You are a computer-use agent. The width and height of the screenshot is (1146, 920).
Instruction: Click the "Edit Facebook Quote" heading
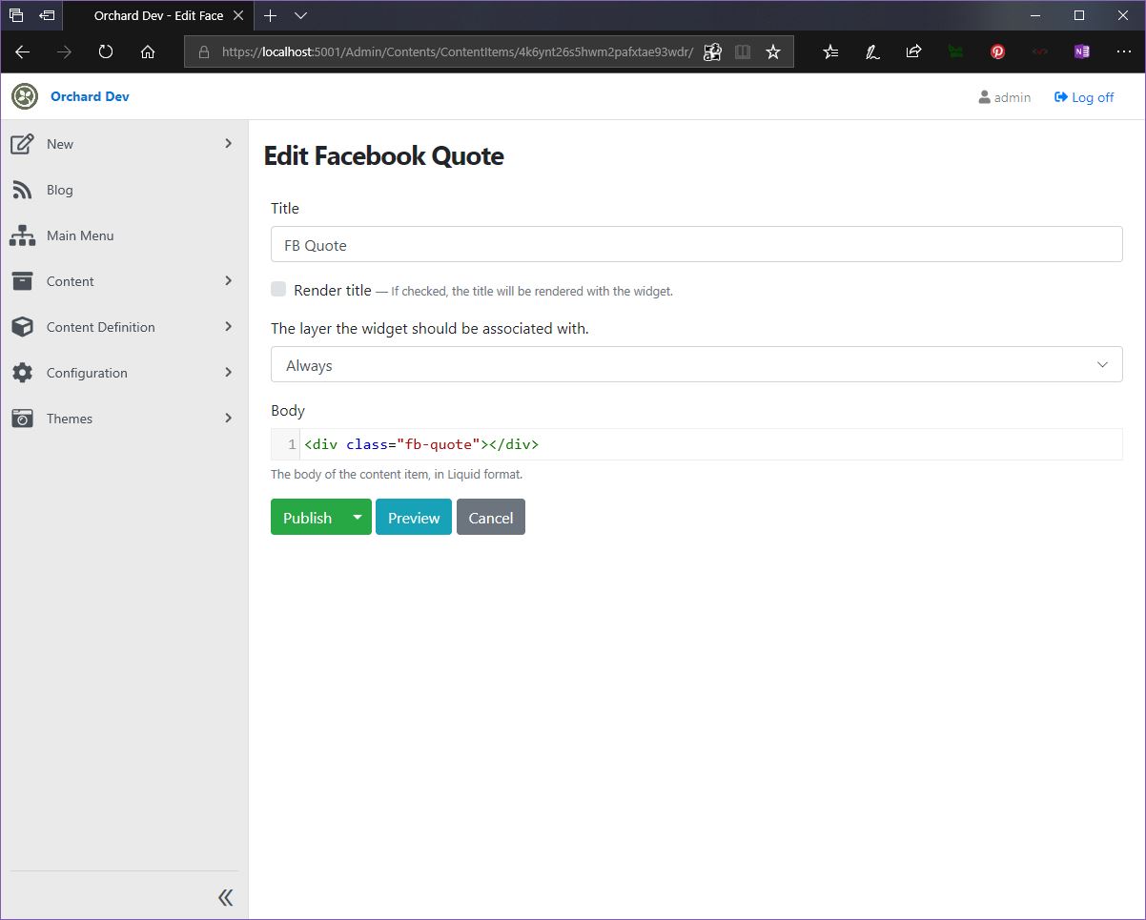click(x=383, y=156)
